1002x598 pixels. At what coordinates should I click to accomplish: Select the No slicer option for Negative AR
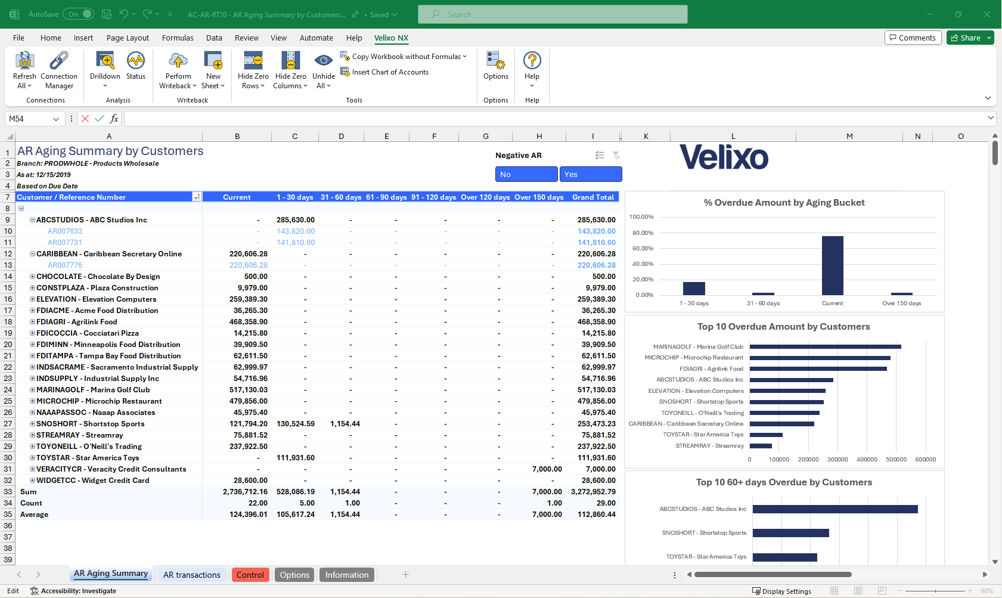point(526,174)
